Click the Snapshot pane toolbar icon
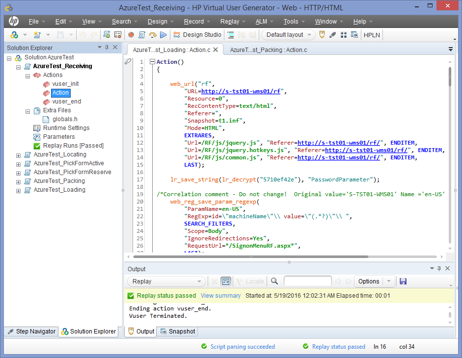 pos(354,35)
